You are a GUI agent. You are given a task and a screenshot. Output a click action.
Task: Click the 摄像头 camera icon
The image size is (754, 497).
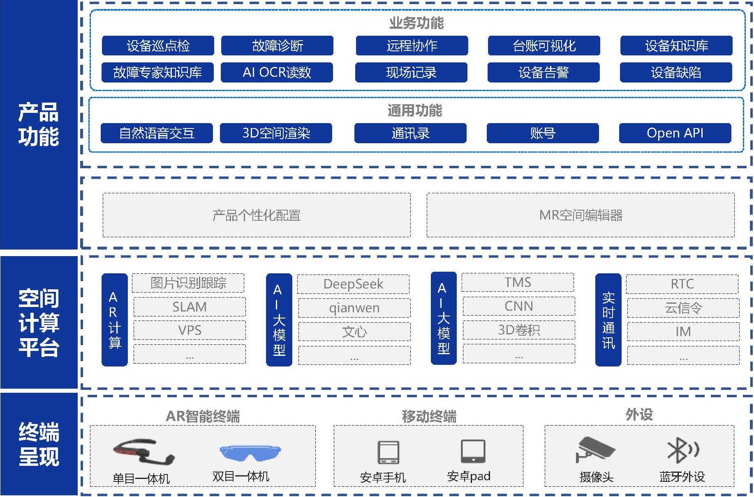click(595, 451)
